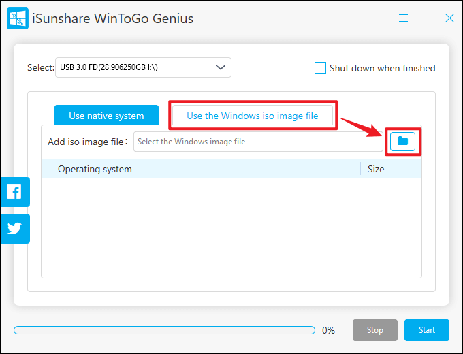Click the Add iso image file label
463x354 pixels.
(x=87, y=142)
